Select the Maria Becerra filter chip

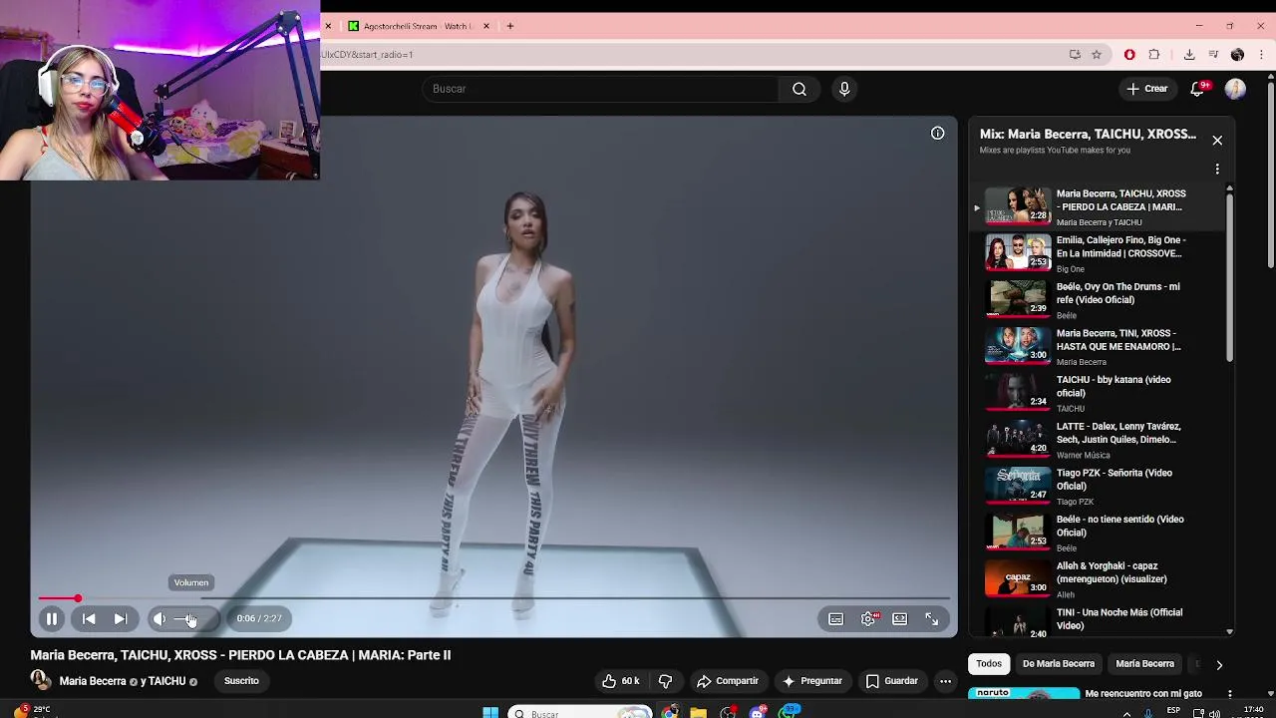click(x=1144, y=664)
